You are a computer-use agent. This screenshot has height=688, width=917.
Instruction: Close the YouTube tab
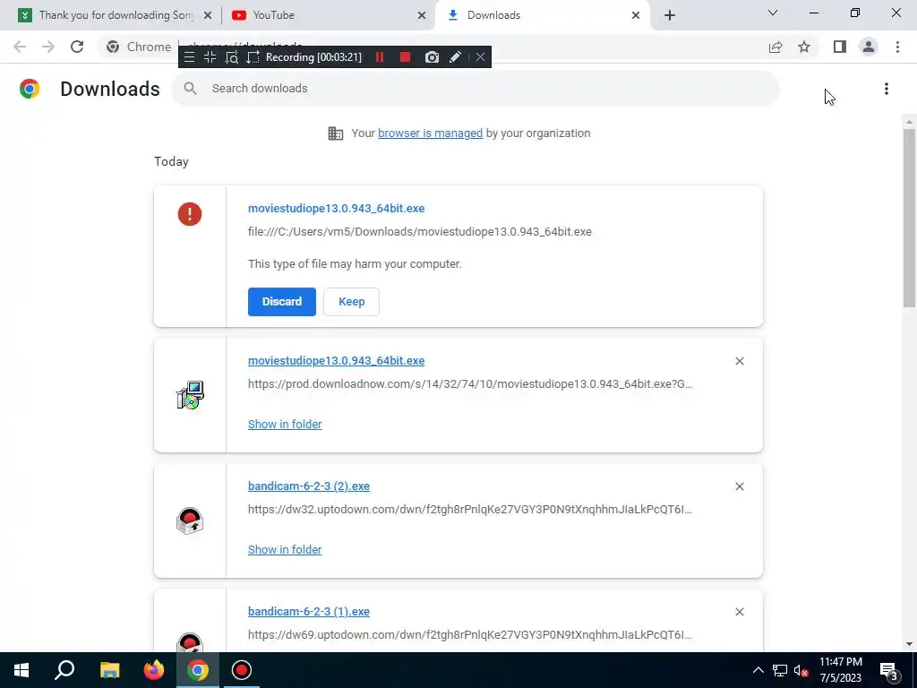[422, 15]
